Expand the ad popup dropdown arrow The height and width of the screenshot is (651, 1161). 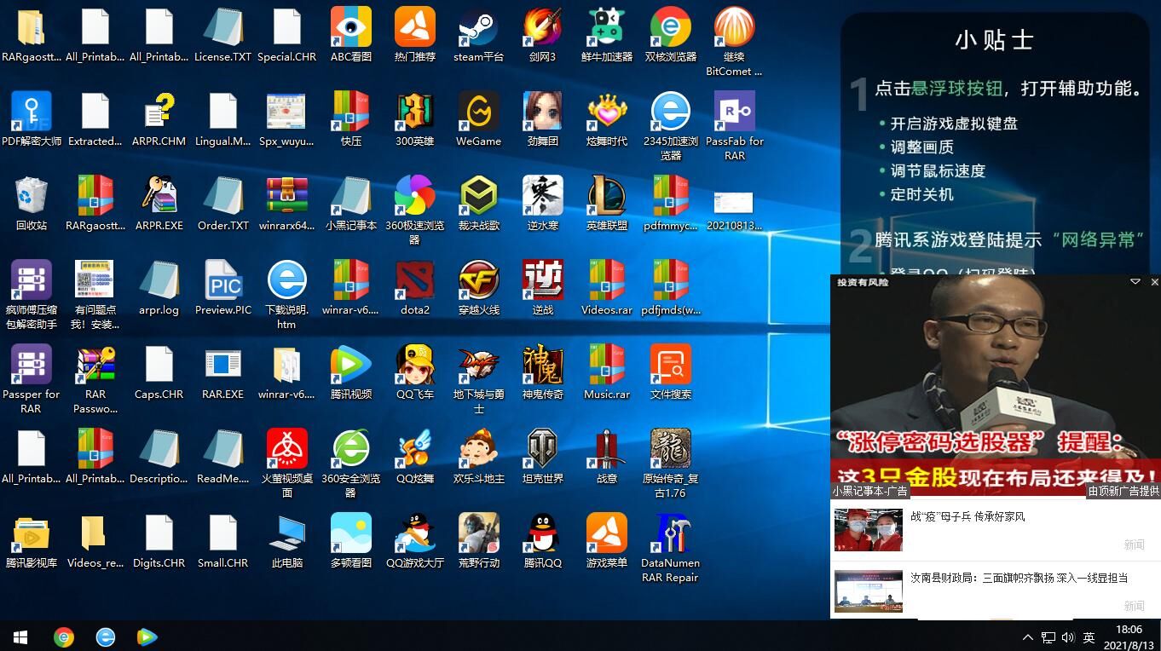pyautogui.click(x=1135, y=282)
